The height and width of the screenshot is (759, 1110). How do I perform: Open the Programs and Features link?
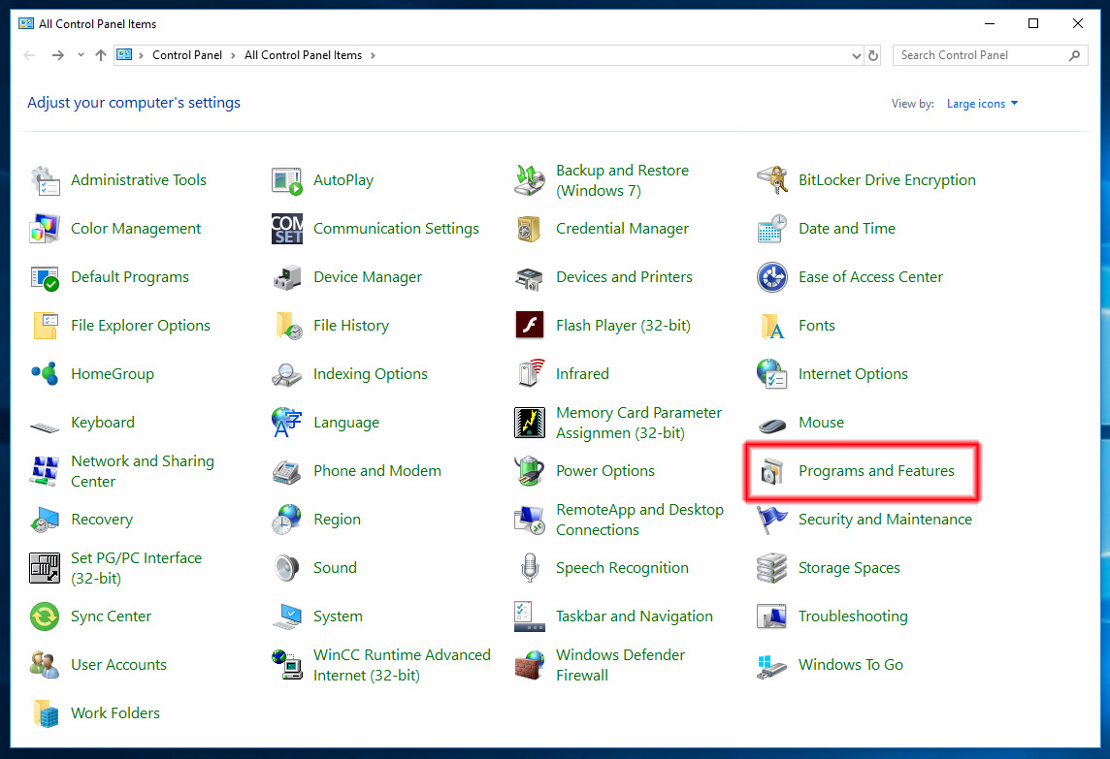(x=876, y=471)
